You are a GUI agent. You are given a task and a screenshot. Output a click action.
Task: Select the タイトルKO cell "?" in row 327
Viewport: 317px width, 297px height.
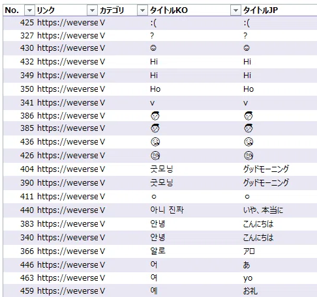pos(152,36)
